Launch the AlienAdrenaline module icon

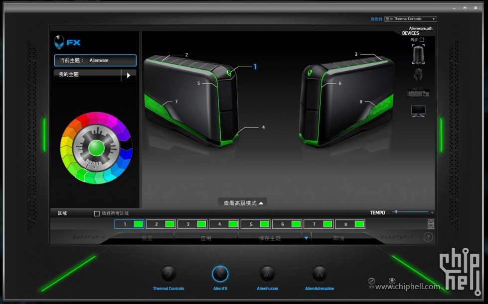(320, 274)
